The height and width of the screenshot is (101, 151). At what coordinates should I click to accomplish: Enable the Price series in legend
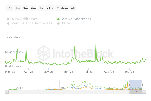(x=66, y=23)
